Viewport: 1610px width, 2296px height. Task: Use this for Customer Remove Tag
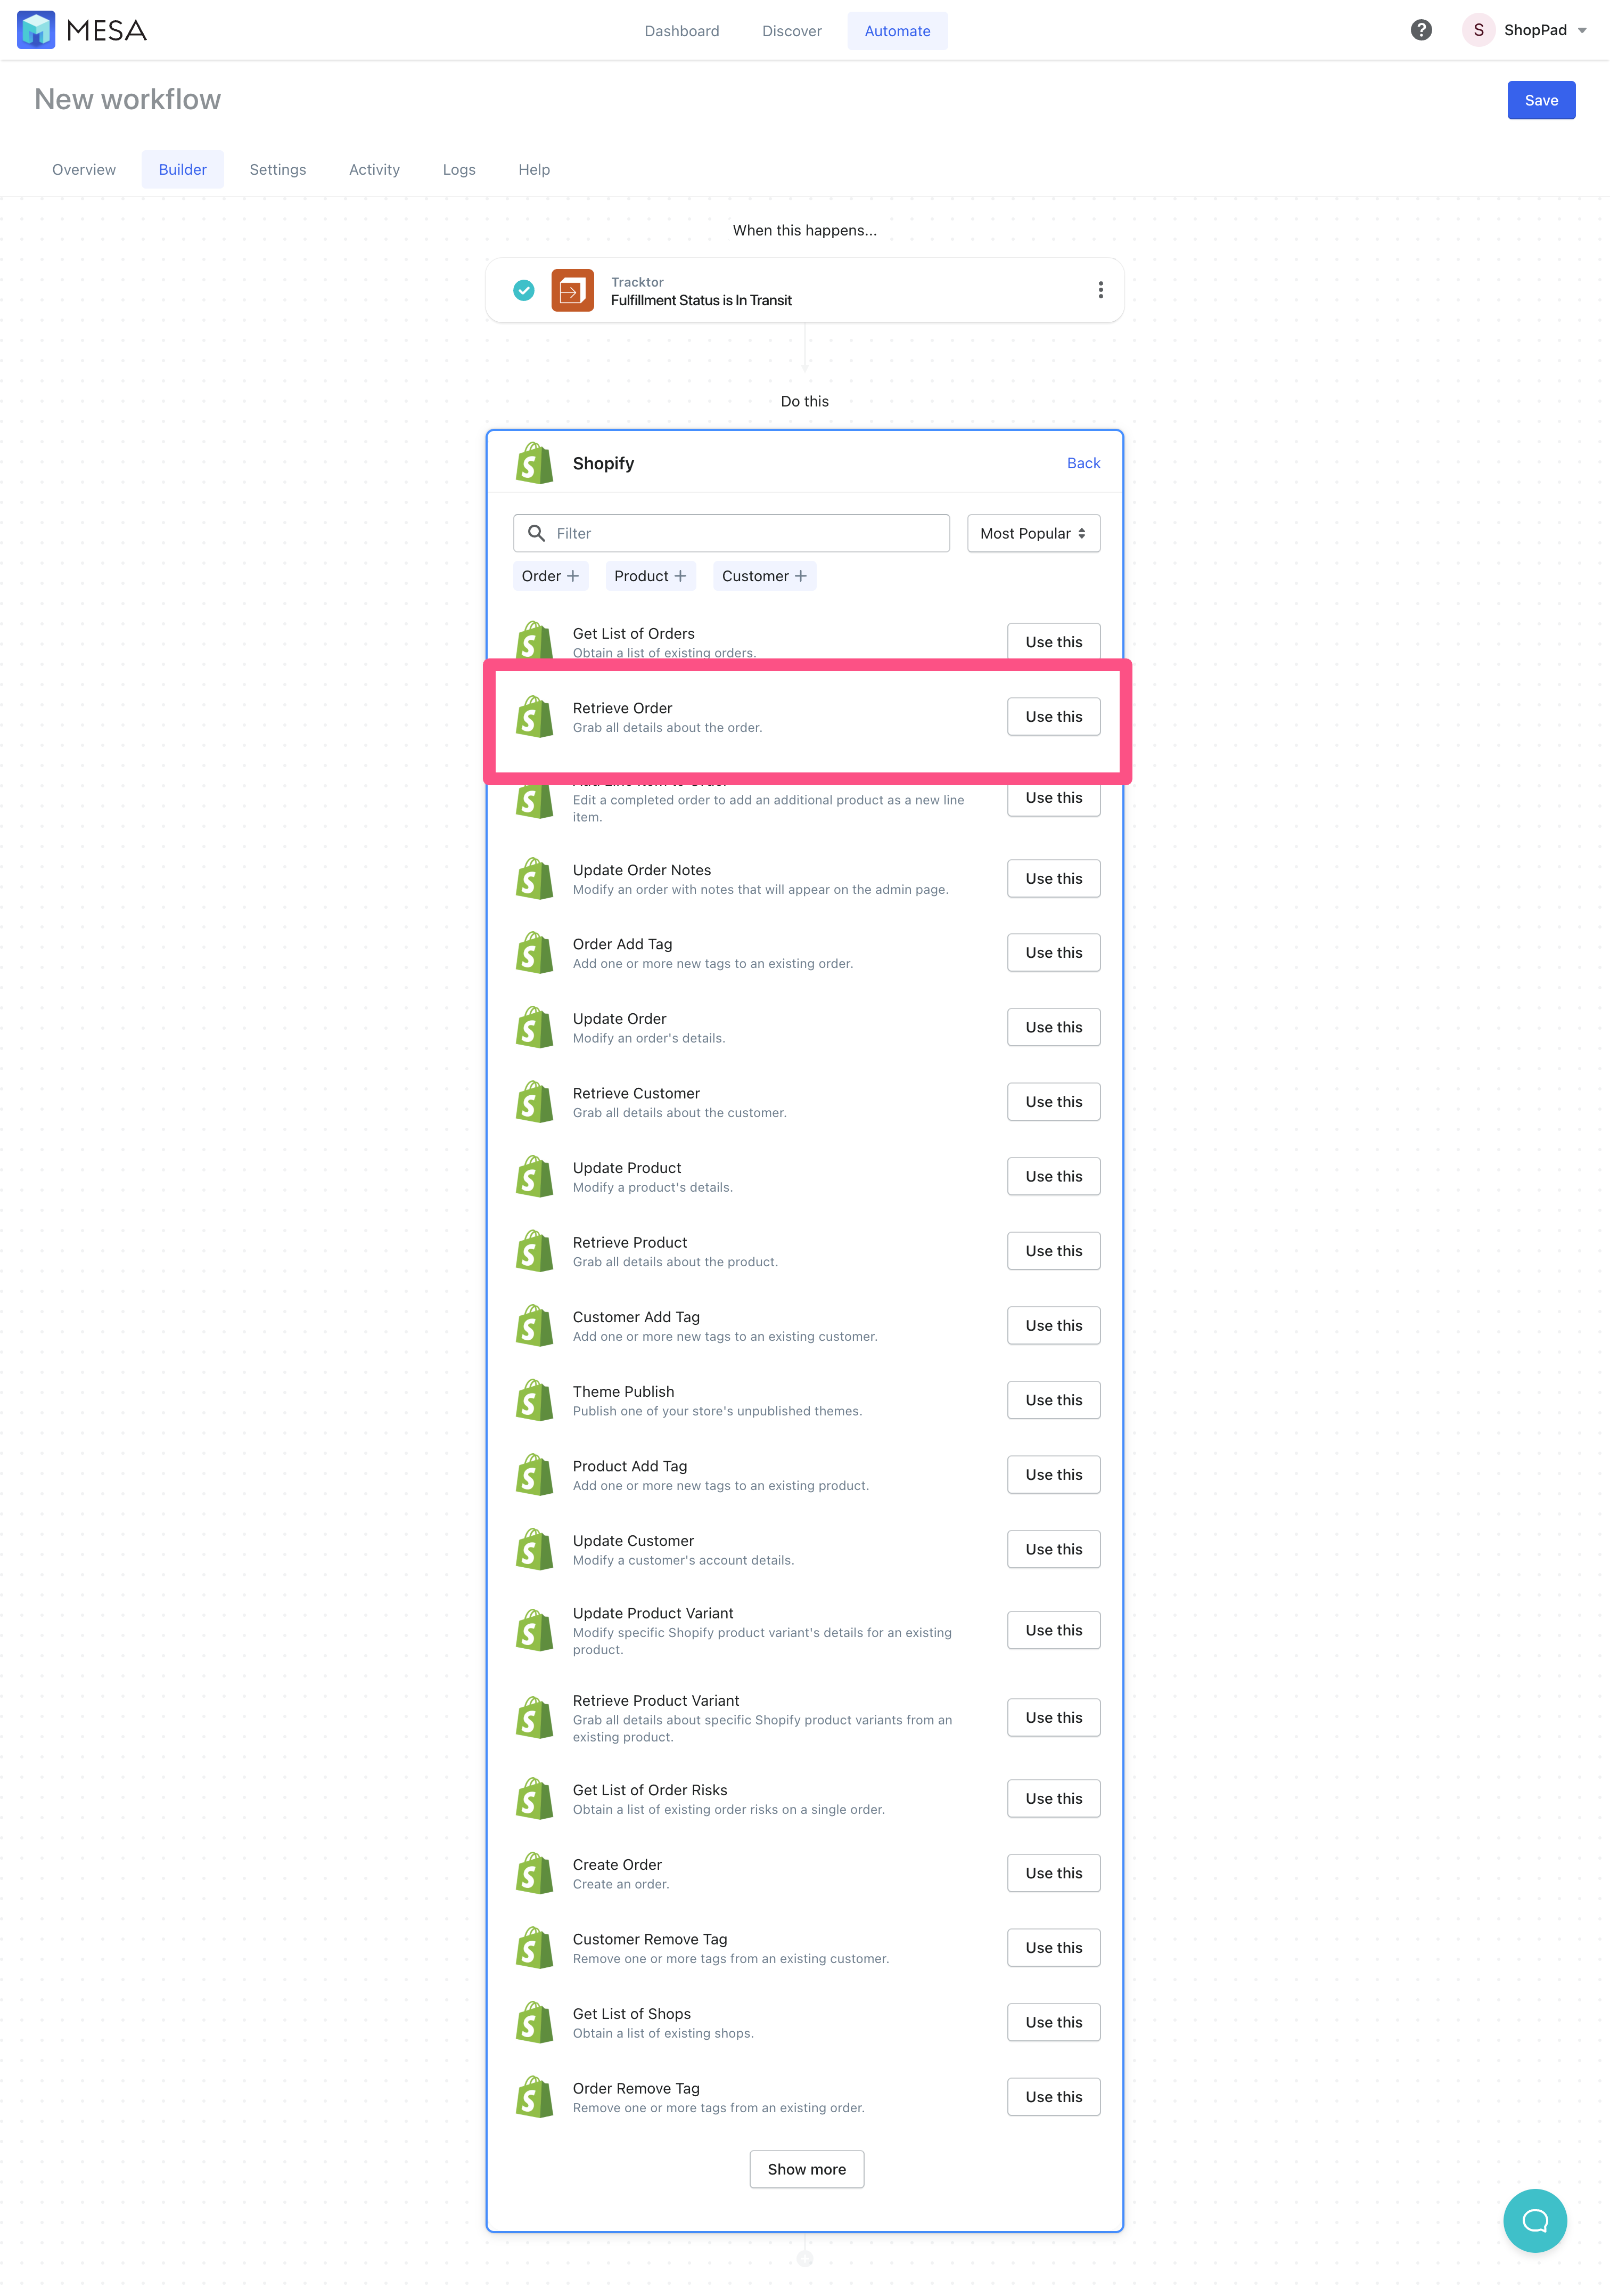click(1053, 1948)
